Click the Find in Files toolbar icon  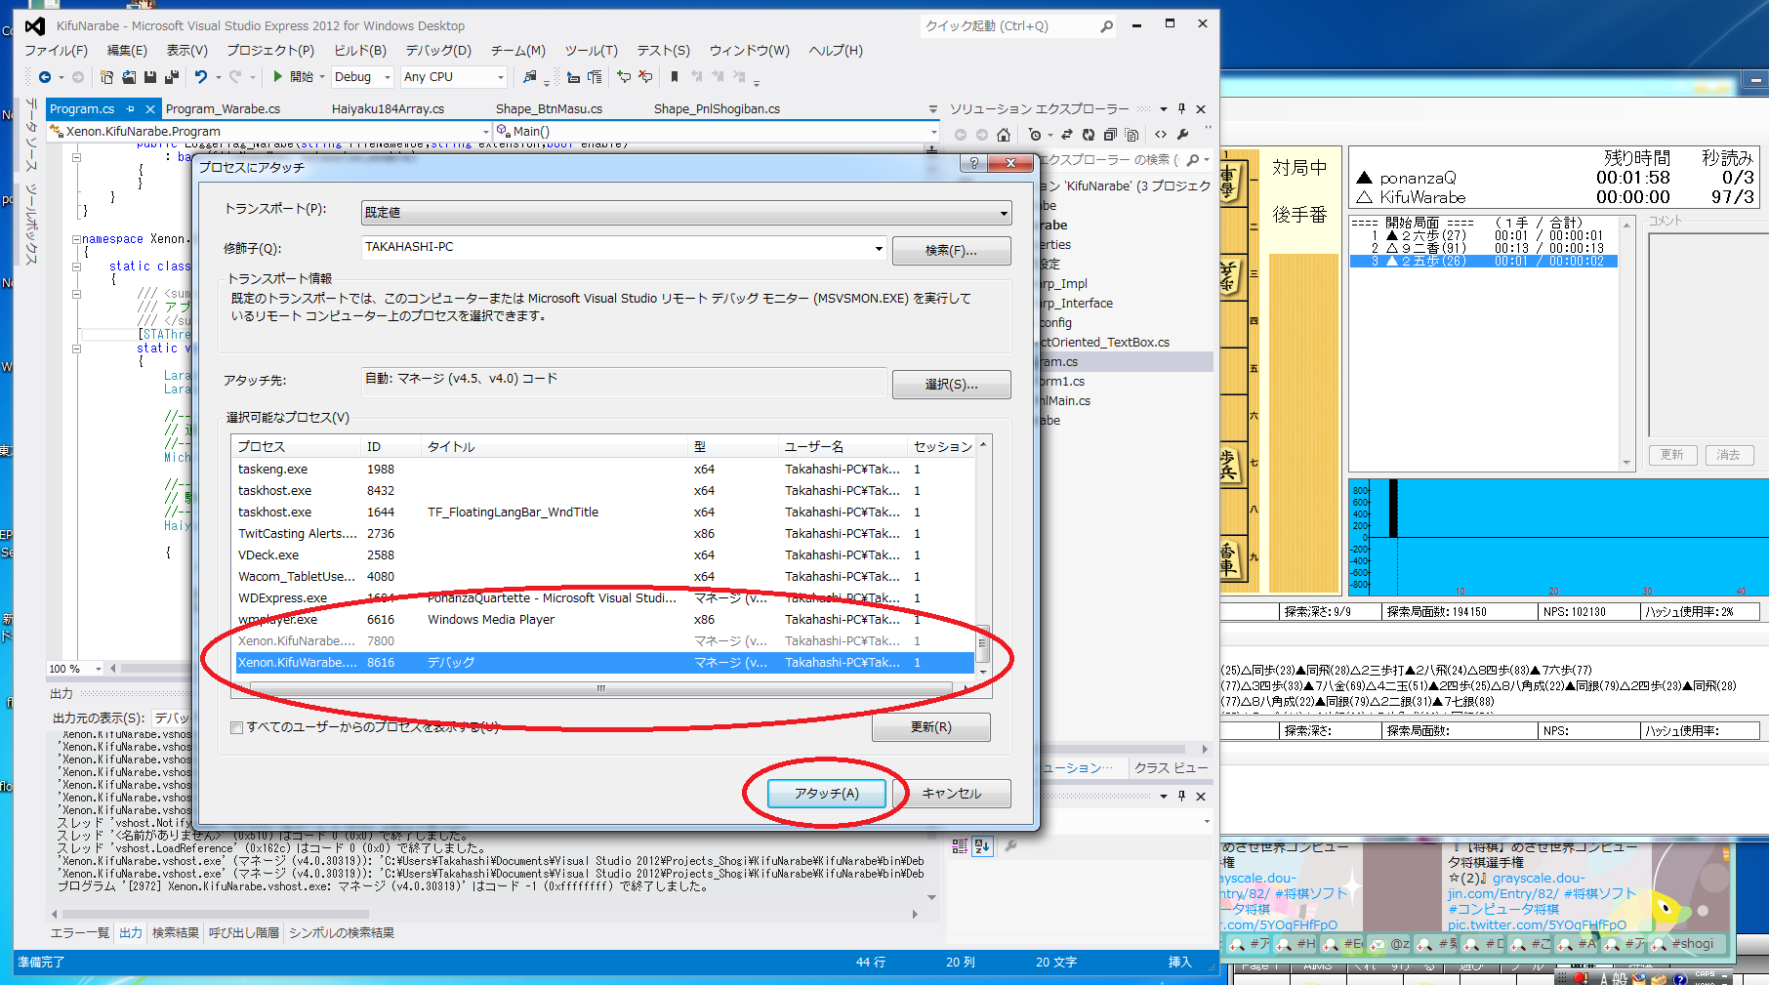[x=529, y=77]
